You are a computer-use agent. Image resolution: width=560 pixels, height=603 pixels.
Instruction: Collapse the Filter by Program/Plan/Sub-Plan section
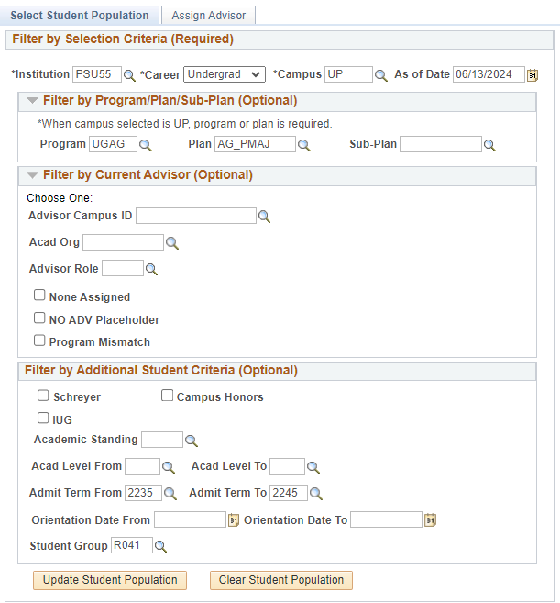pyautogui.click(x=33, y=101)
